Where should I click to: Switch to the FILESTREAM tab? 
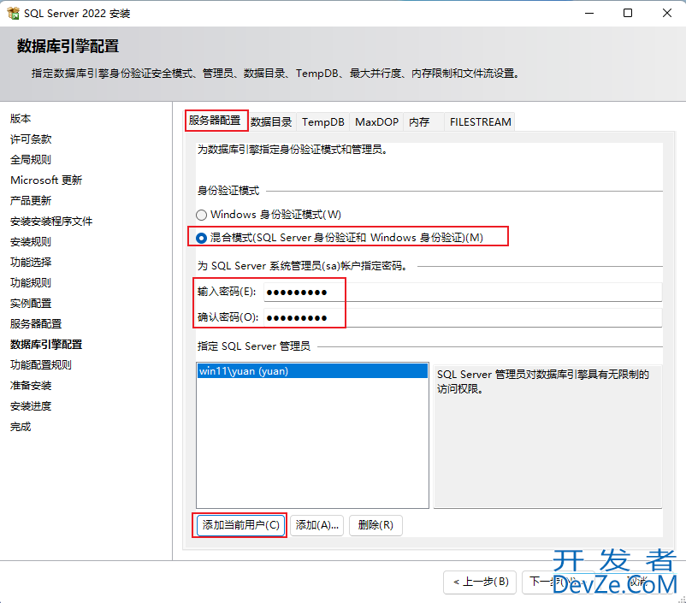point(481,121)
